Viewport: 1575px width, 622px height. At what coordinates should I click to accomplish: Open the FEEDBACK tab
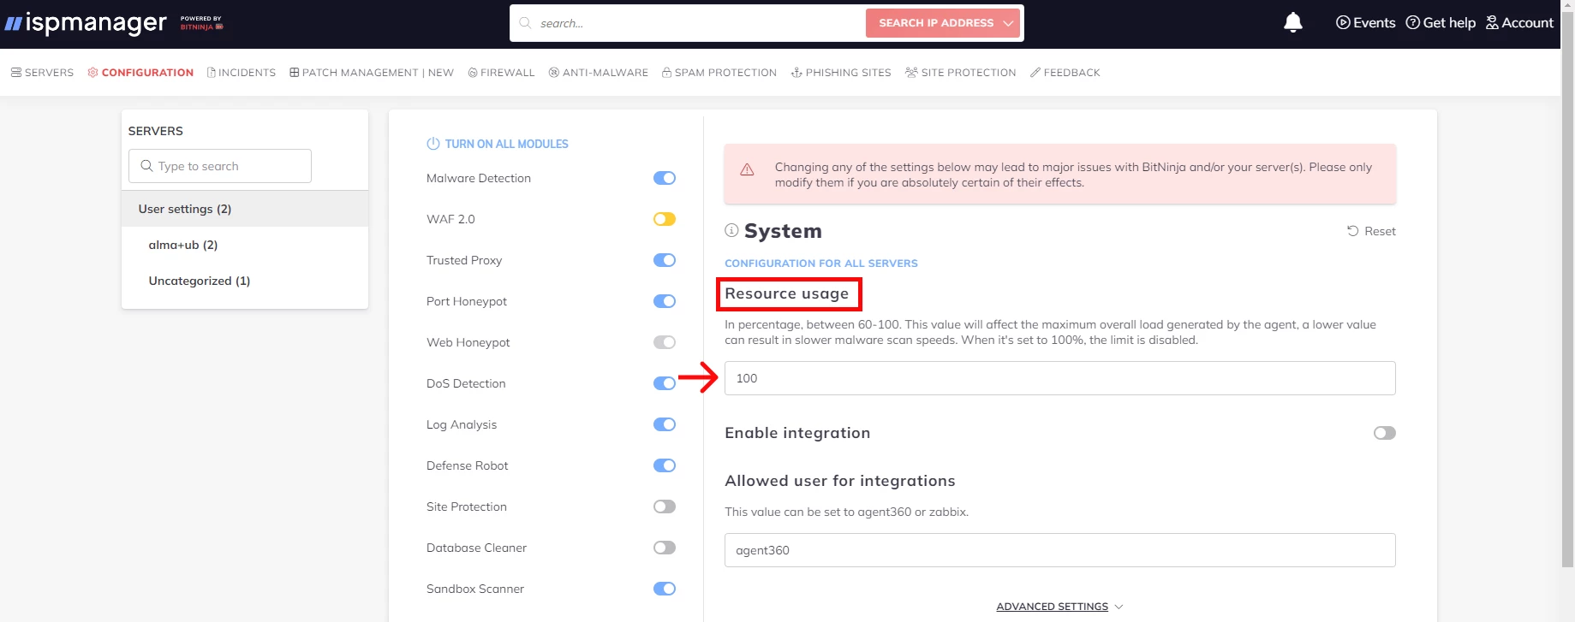[x=1065, y=73]
